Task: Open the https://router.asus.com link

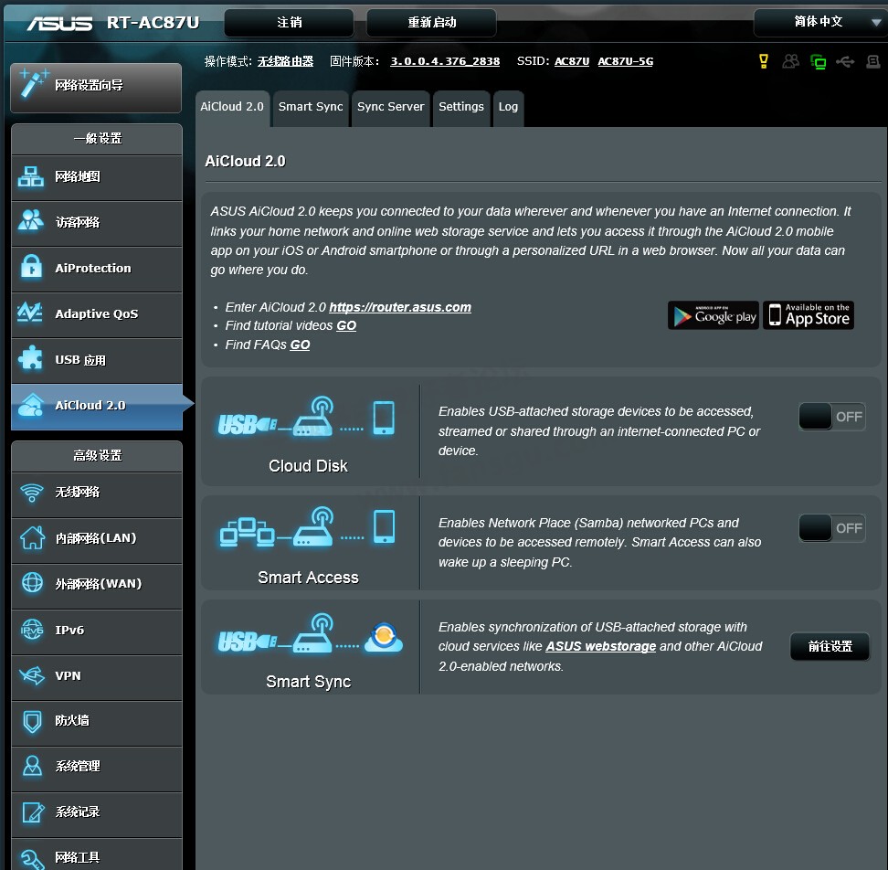Action: click(400, 307)
